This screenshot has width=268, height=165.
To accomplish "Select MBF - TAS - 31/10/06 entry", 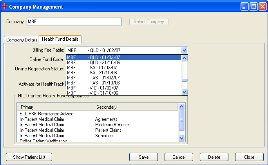I will (x=123, y=83).
